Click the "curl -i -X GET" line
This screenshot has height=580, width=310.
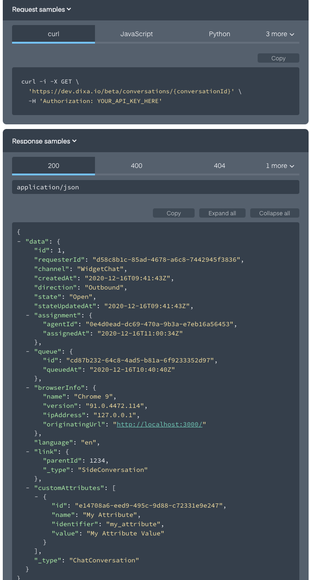(50, 82)
